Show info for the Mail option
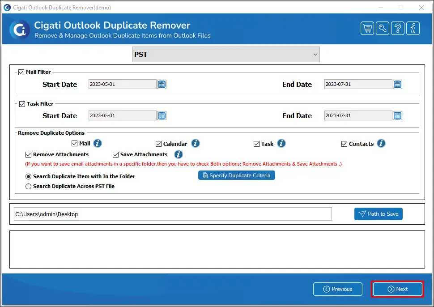 coord(98,143)
